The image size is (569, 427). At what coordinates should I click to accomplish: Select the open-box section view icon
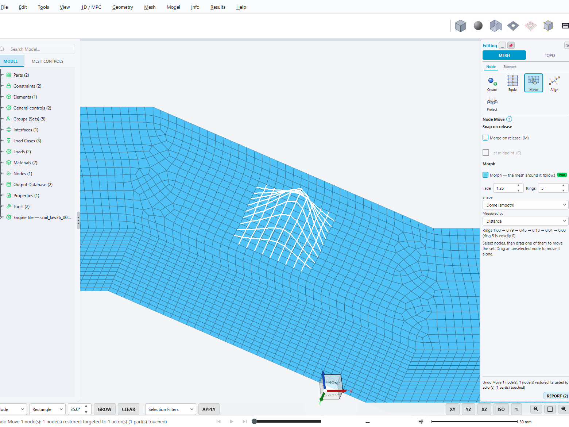pyautogui.click(x=495, y=26)
